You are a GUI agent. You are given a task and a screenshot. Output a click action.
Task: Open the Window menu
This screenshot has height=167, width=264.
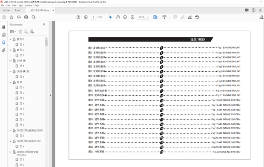tap(29, 6)
